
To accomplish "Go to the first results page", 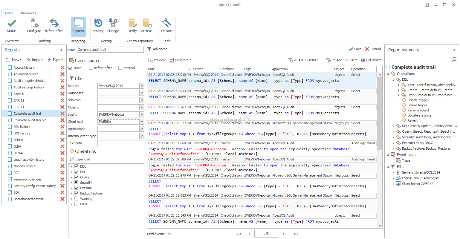I will (x=239, y=234).
